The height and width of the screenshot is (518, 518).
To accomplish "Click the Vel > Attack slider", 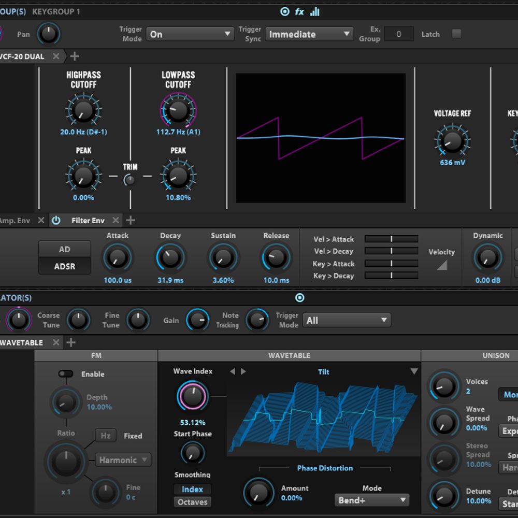I will click(x=392, y=239).
